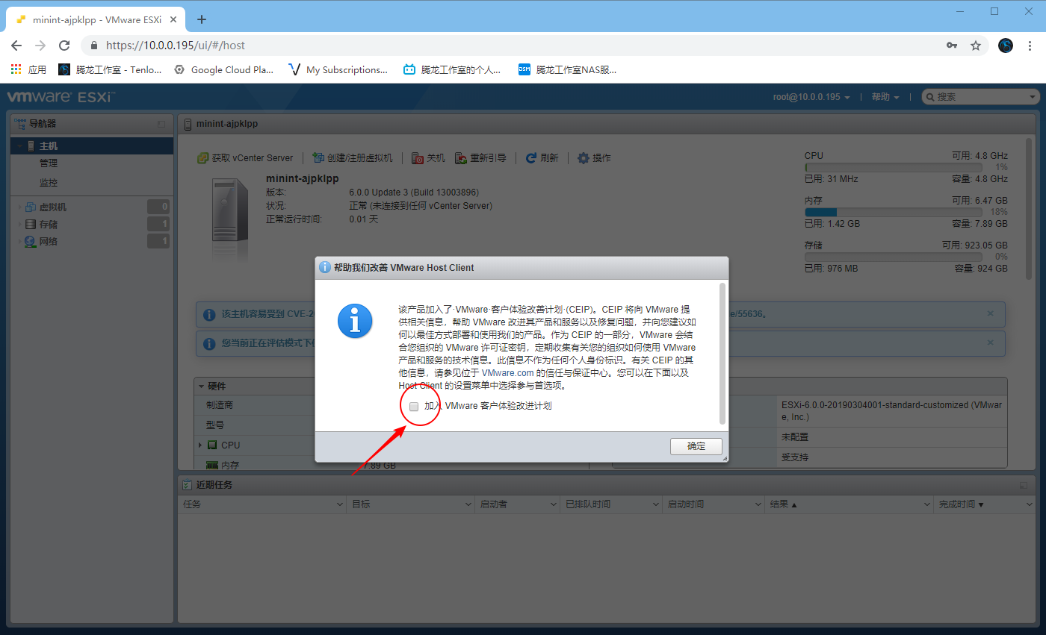The width and height of the screenshot is (1046, 635).
Task: Dismiss the CVE warning notification
Action: click(991, 313)
